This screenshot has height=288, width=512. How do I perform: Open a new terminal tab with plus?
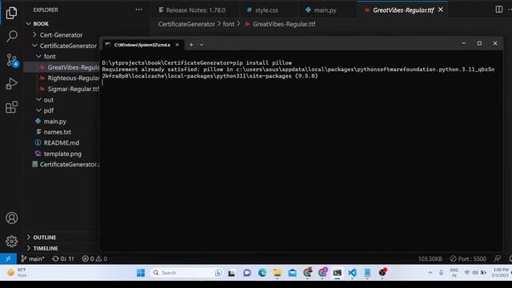pos(191,45)
